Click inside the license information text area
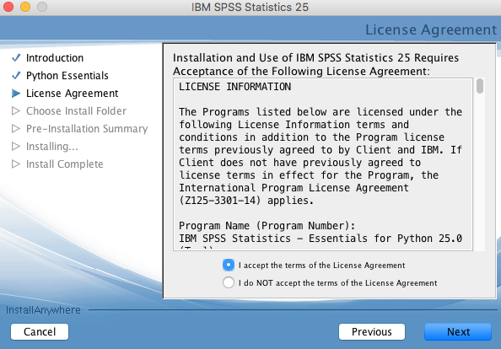Viewport: 501px width, 349px height. [x=323, y=164]
